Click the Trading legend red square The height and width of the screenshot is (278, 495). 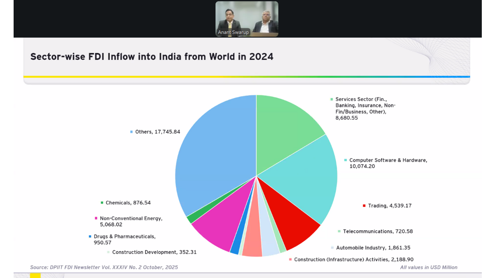coord(364,206)
